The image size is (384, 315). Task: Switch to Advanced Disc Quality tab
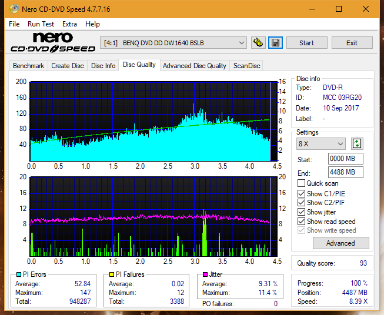pos(195,66)
